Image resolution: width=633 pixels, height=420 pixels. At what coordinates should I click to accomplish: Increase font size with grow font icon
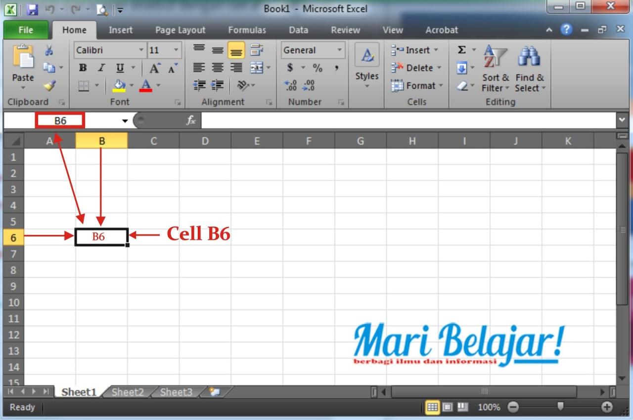[x=155, y=69]
